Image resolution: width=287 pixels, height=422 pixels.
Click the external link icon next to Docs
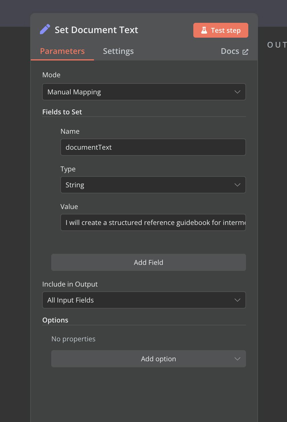[245, 52]
